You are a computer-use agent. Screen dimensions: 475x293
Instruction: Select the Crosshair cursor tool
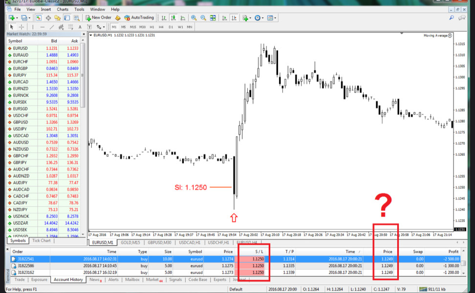21,27
